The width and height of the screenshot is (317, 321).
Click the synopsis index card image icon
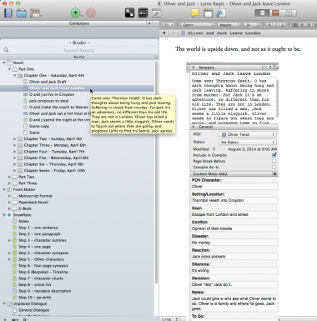264,68
